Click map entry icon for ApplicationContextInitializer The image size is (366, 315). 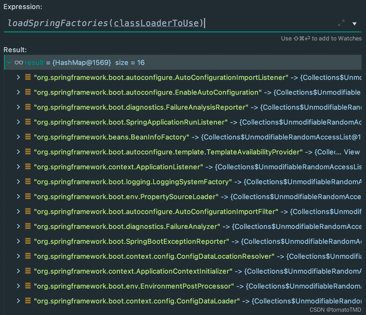pyautogui.click(x=28, y=271)
